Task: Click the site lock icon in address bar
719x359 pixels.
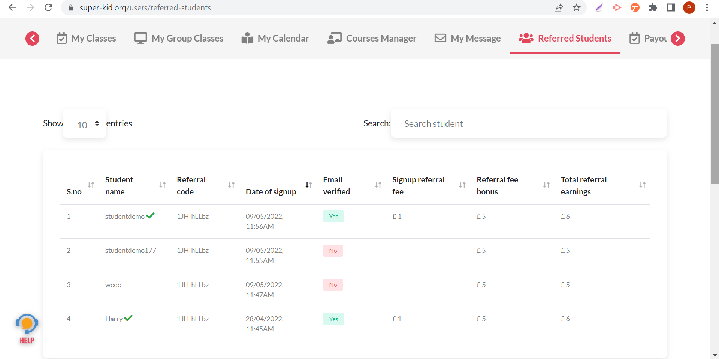Action: (x=70, y=8)
